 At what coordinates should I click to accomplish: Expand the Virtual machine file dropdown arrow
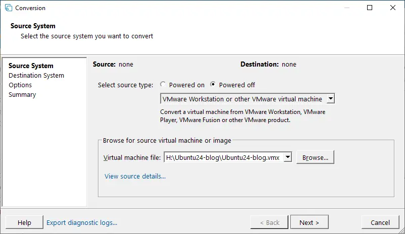[x=287, y=157]
